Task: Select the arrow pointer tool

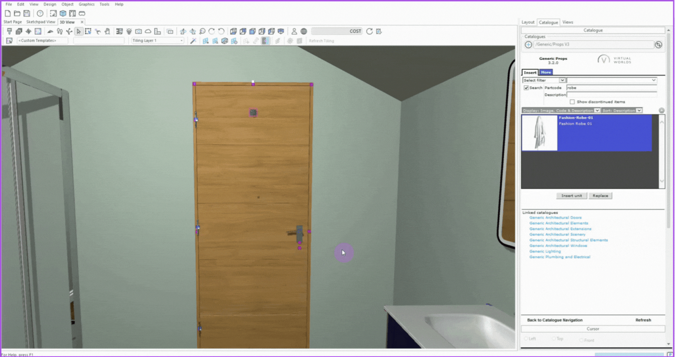Action: [78, 31]
